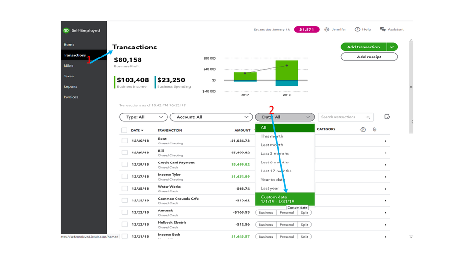The height and width of the screenshot is (267, 474).
Task: Check the Rent transaction checkbox
Action: [124, 141]
